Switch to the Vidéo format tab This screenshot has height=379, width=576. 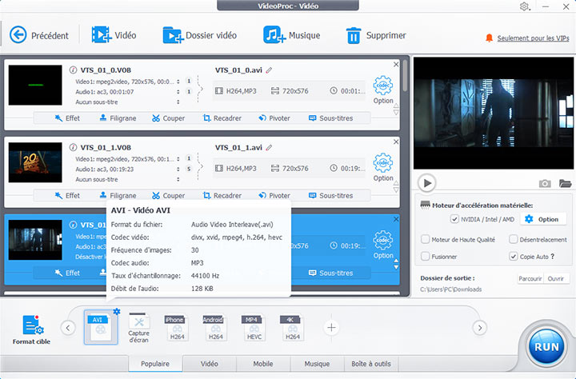tap(210, 364)
